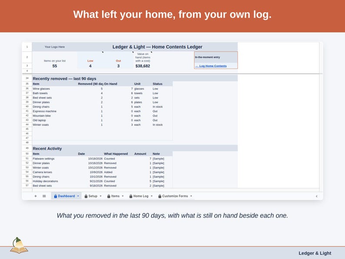Switch to the Items sheet tab
The width and height of the screenshot is (345, 259).
coord(115,196)
